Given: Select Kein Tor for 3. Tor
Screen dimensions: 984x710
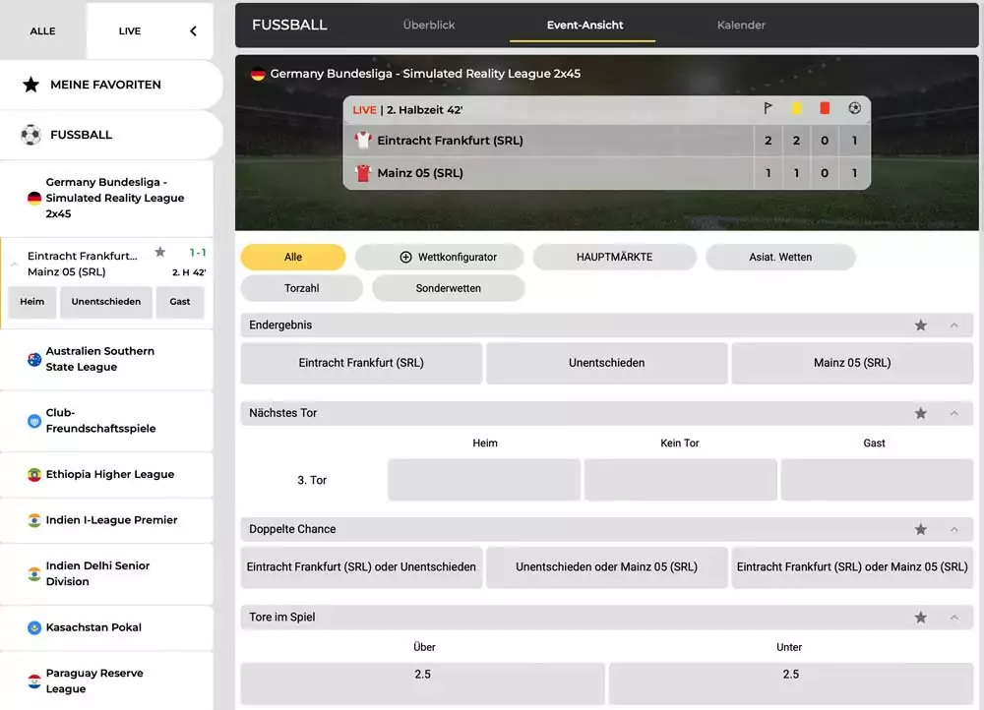Looking at the screenshot, I should coord(680,480).
